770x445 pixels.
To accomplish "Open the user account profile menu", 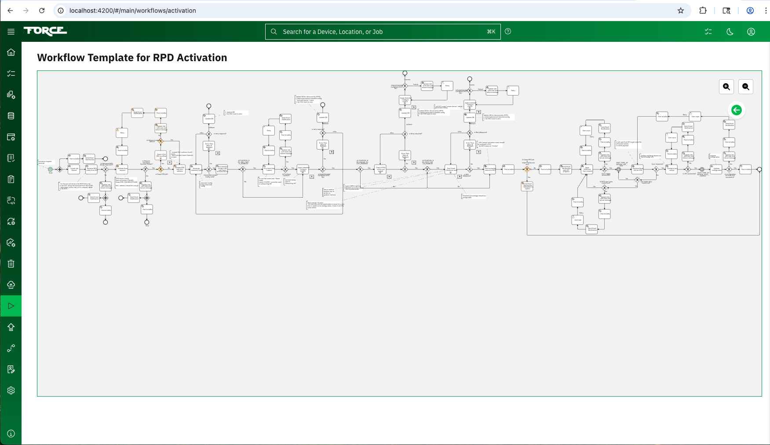I will point(751,31).
